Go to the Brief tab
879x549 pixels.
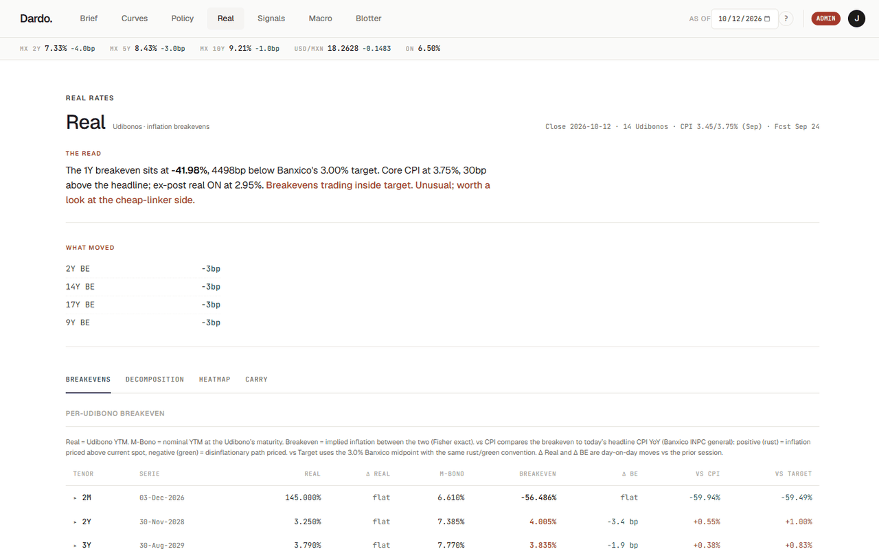coord(89,19)
